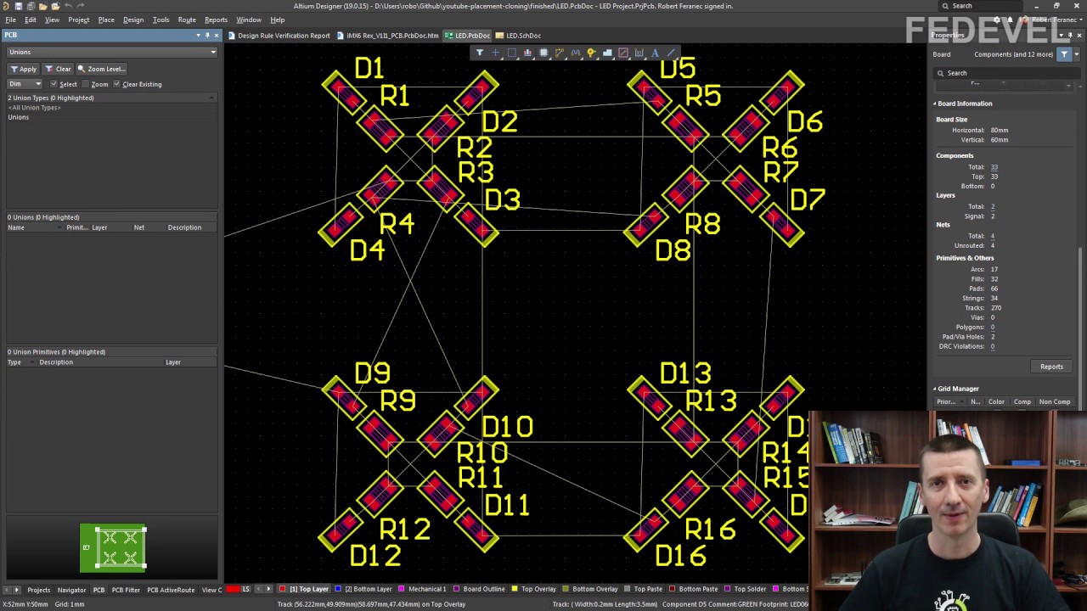Click the Reports button

pos(1051,367)
